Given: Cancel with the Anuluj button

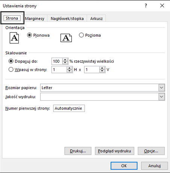Looking at the screenshot, I should (155, 166).
